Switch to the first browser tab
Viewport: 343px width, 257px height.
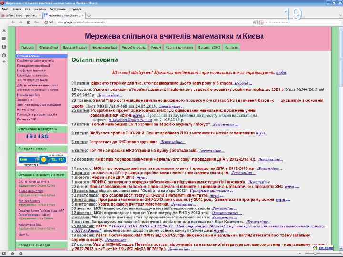pyautogui.click(x=21, y=15)
